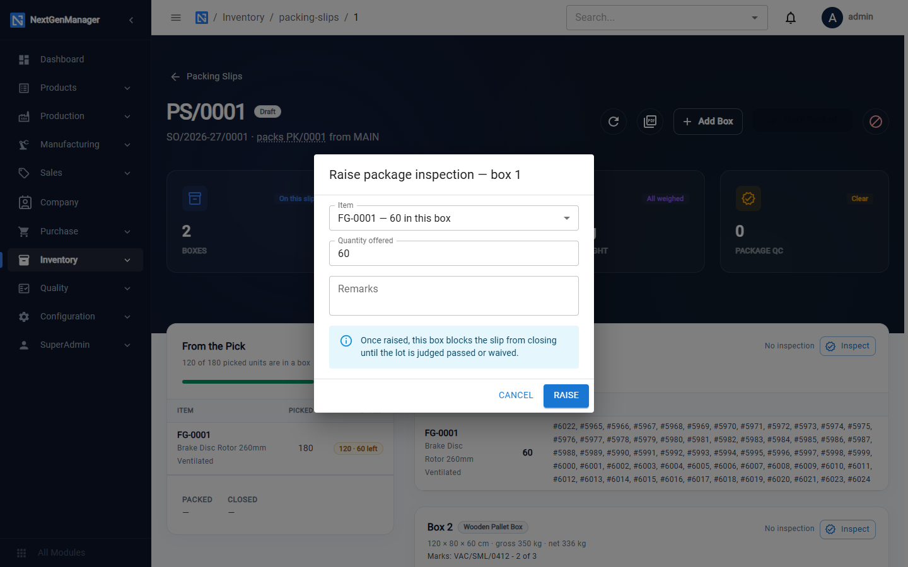Click the Quantity offered field
Image resolution: width=908 pixels, height=567 pixels.
(454, 253)
